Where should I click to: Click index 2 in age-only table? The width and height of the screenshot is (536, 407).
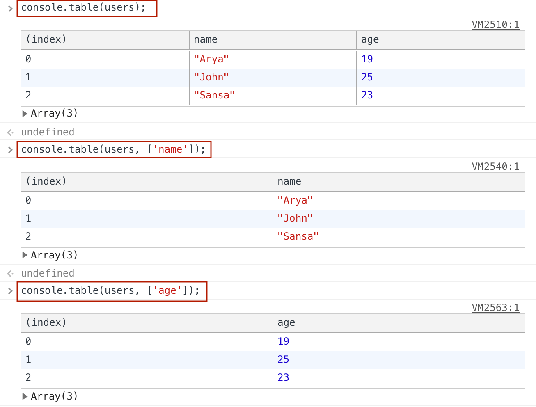click(28, 377)
